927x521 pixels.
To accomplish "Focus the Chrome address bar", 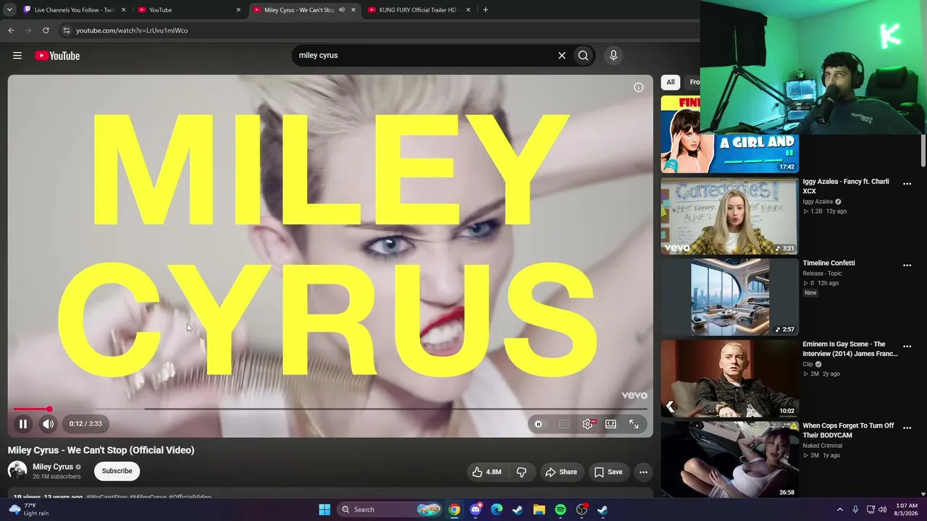I will (x=377, y=30).
